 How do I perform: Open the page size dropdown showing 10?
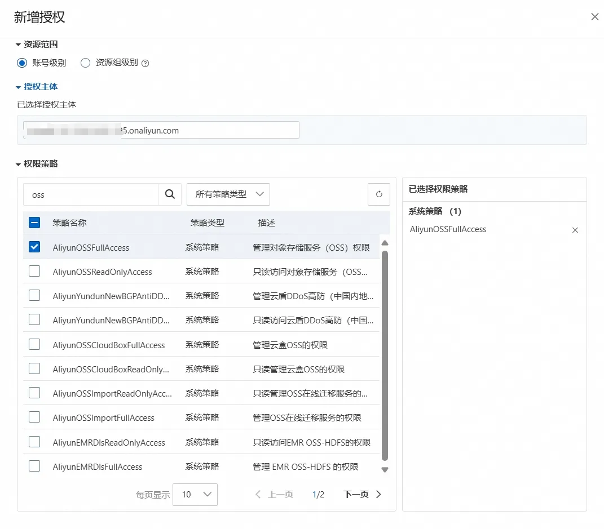[x=195, y=495]
